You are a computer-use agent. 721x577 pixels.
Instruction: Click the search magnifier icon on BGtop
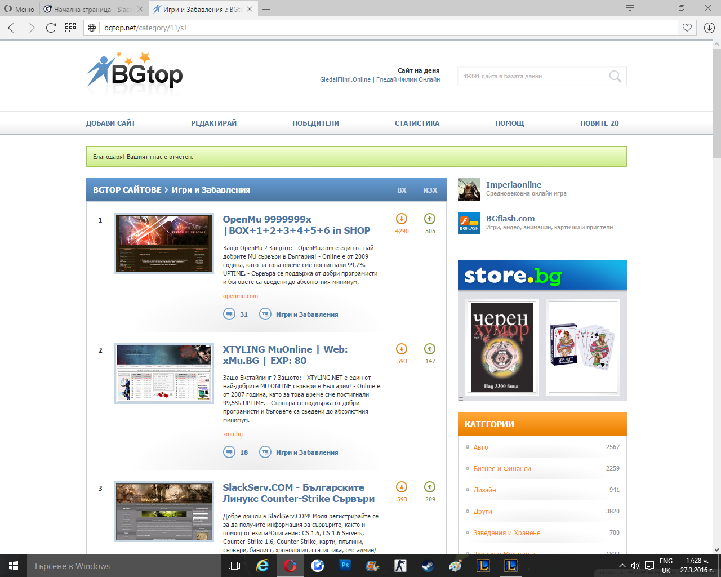[x=615, y=76]
